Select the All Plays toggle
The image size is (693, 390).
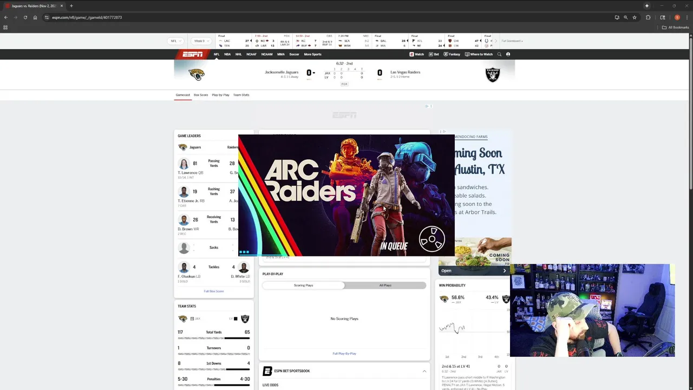[x=385, y=285]
